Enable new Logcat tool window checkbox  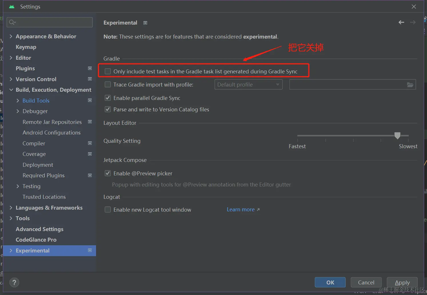[x=108, y=210]
